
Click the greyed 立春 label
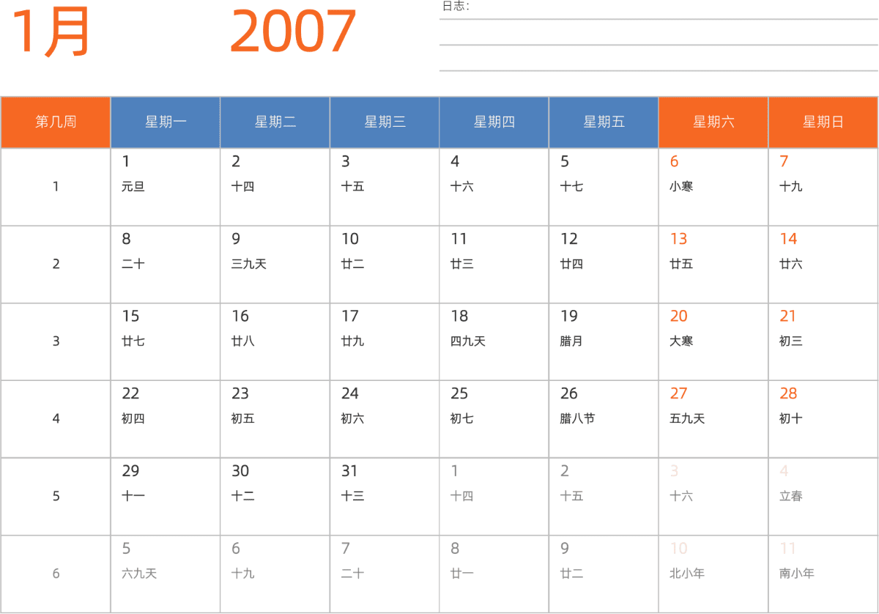(x=791, y=496)
